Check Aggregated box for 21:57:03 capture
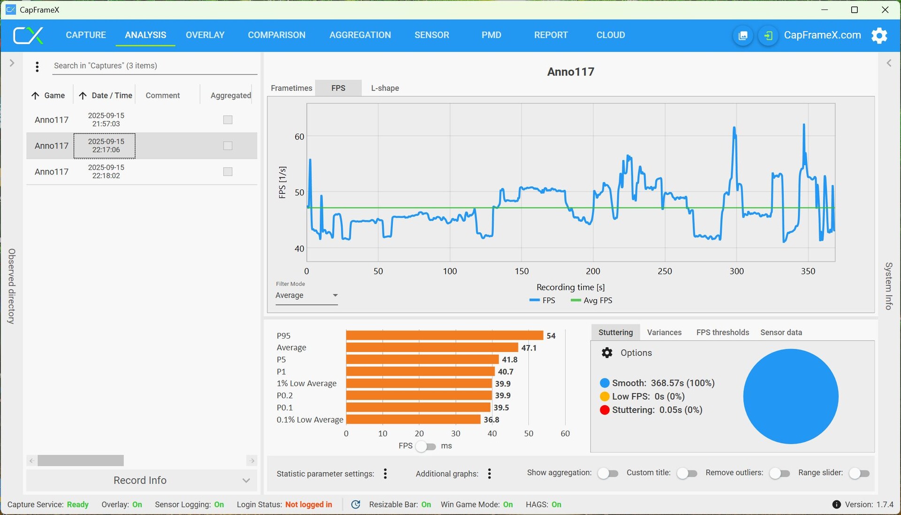 pyautogui.click(x=228, y=120)
